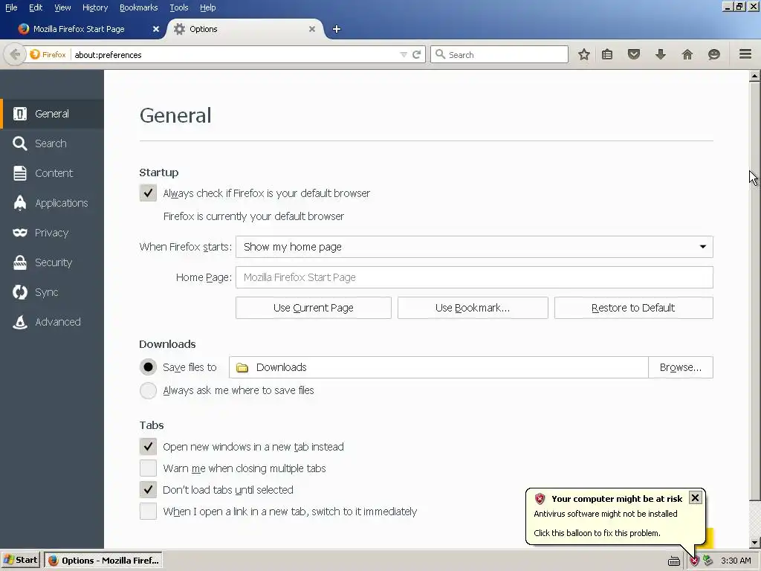Click the network connection tray icon
This screenshot has width=761, height=571.
tap(708, 561)
